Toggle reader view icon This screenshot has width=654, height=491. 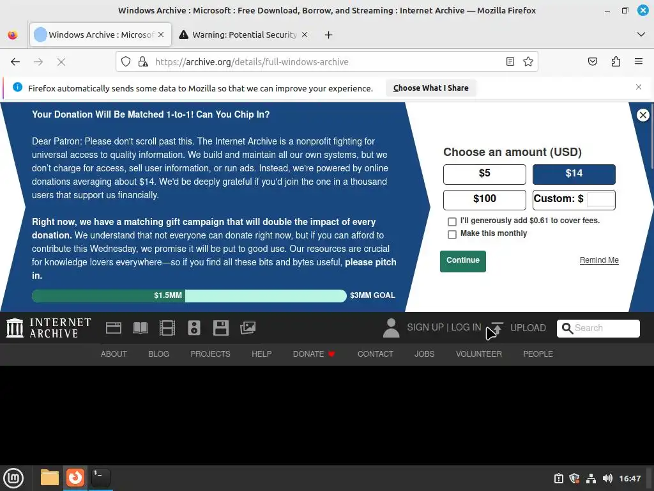click(510, 62)
